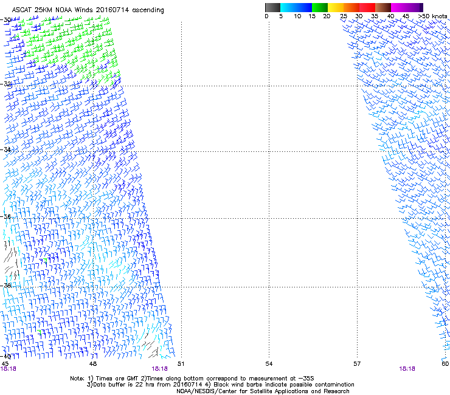Click the 'Times are GMT' note line
This screenshot has width=450, height=395.
click(192, 379)
